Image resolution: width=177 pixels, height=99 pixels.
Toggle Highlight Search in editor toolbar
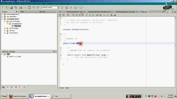pos(83,15)
